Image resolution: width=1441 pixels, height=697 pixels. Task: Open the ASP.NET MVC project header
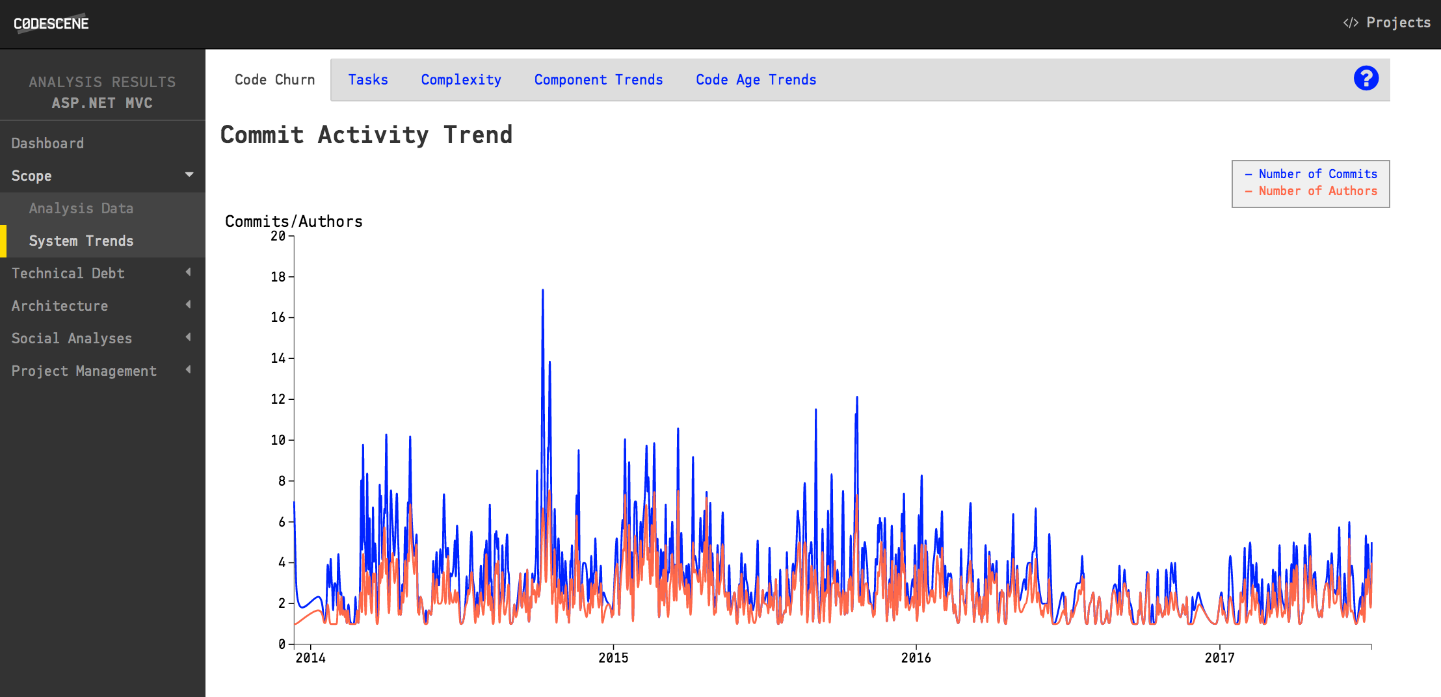point(101,103)
